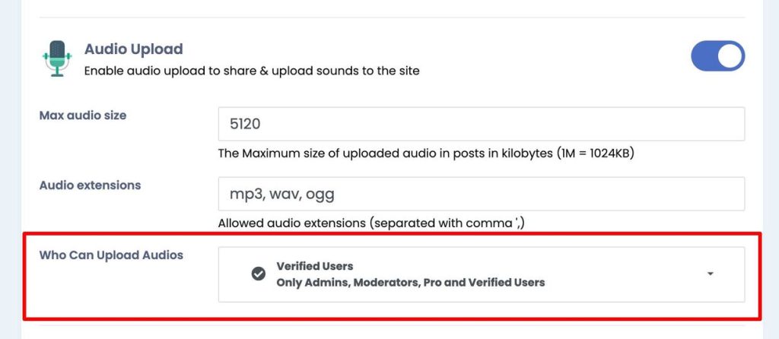Click the "Audio extensions" label

pos(90,185)
